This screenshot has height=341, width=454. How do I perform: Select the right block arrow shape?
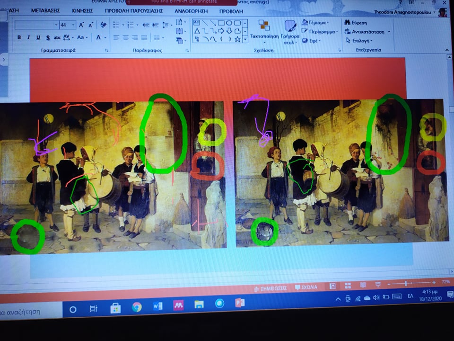221,31
